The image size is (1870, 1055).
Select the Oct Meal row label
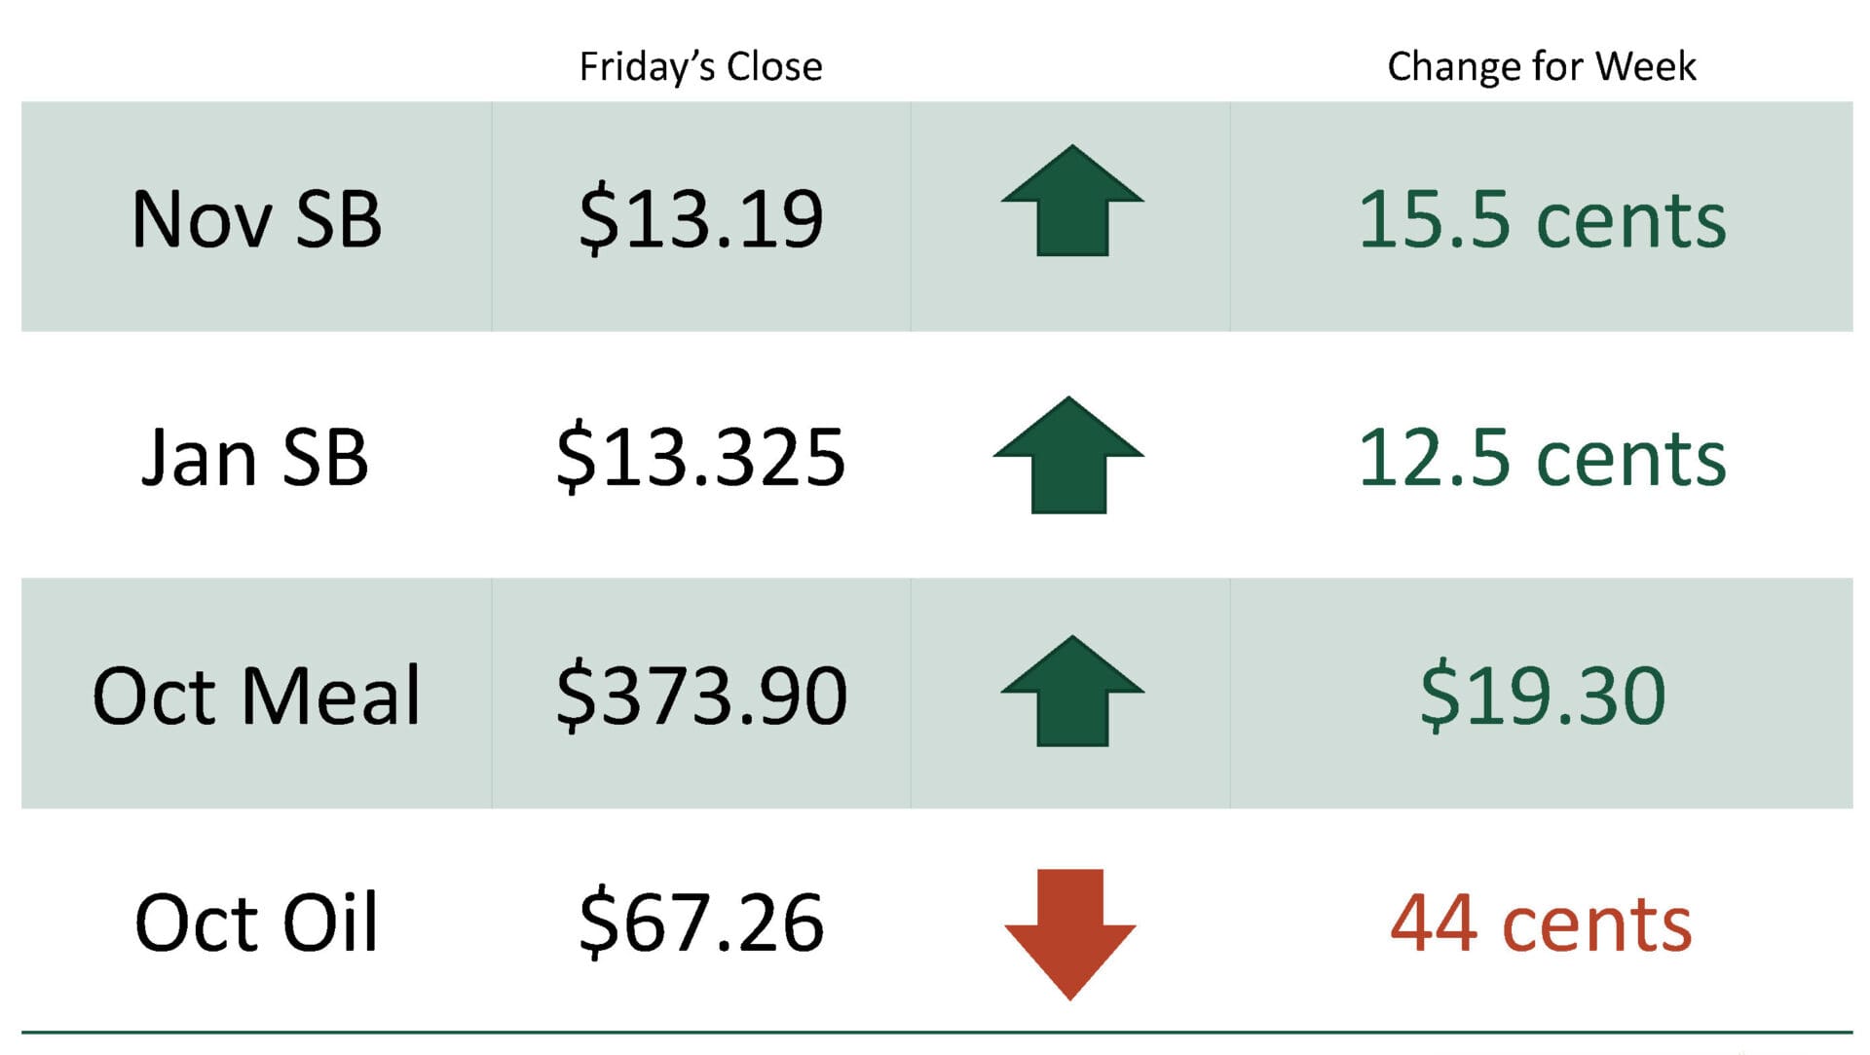[x=256, y=696]
